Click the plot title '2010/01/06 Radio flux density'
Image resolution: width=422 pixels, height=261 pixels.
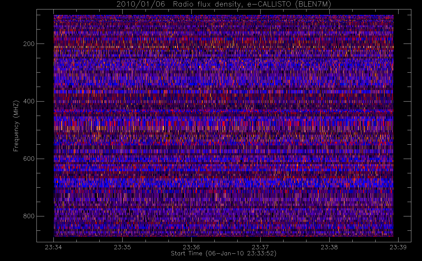224,4
